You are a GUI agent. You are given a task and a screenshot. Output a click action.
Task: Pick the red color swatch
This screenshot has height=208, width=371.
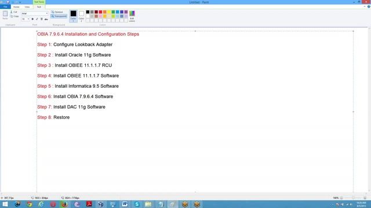[x=100, y=12]
